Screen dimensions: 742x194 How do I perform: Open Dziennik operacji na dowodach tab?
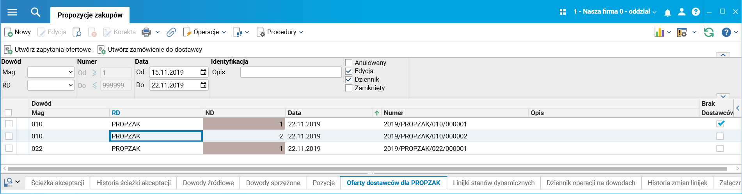pyautogui.click(x=591, y=183)
